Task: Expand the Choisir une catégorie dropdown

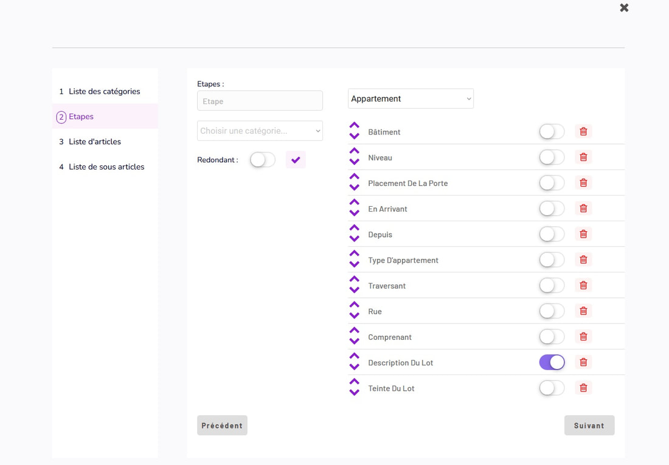Action: coord(260,131)
